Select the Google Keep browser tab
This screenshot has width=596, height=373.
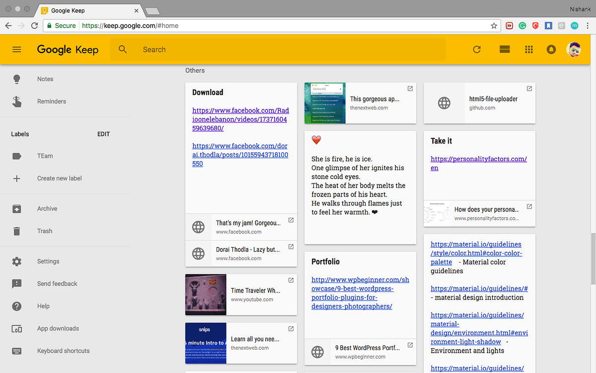(90, 10)
